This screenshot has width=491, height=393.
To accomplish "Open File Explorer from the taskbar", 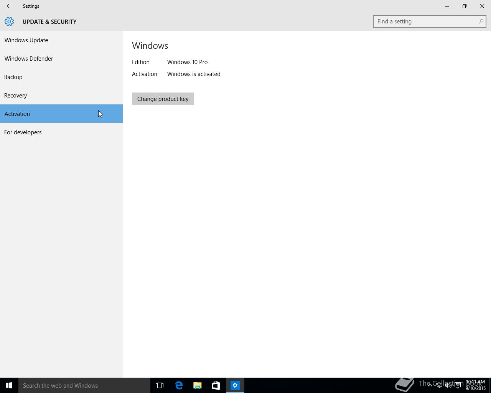I will tap(198, 385).
